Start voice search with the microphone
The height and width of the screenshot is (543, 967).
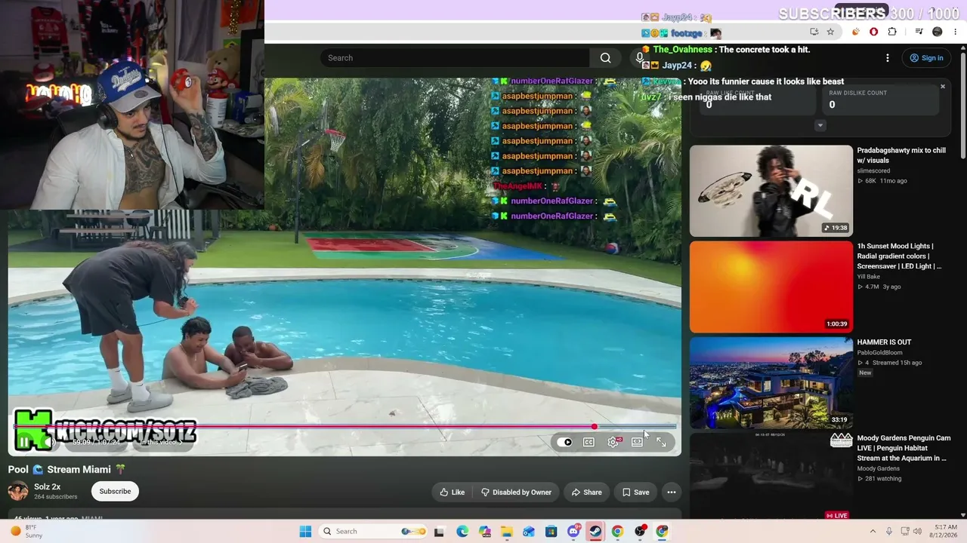(640, 58)
